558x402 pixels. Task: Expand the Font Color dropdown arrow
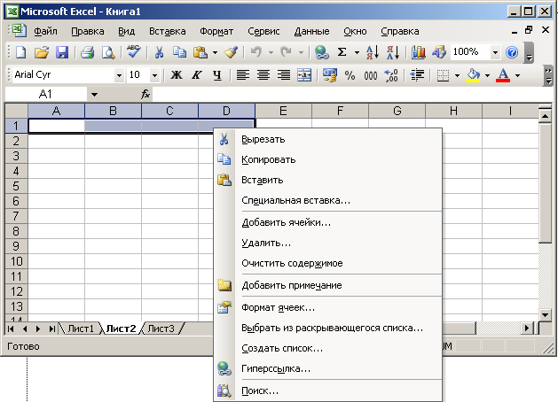(x=518, y=75)
